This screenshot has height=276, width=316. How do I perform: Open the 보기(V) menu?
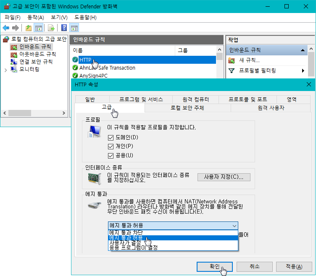[59, 18]
